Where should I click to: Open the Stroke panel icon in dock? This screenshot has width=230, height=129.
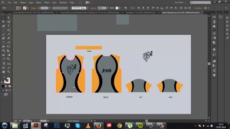click(x=214, y=33)
